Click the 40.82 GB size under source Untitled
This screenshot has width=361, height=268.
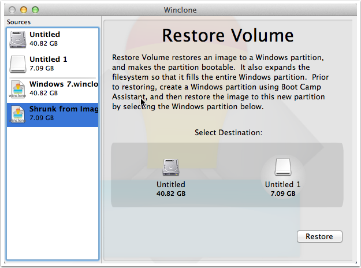click(x=43, y=43)
